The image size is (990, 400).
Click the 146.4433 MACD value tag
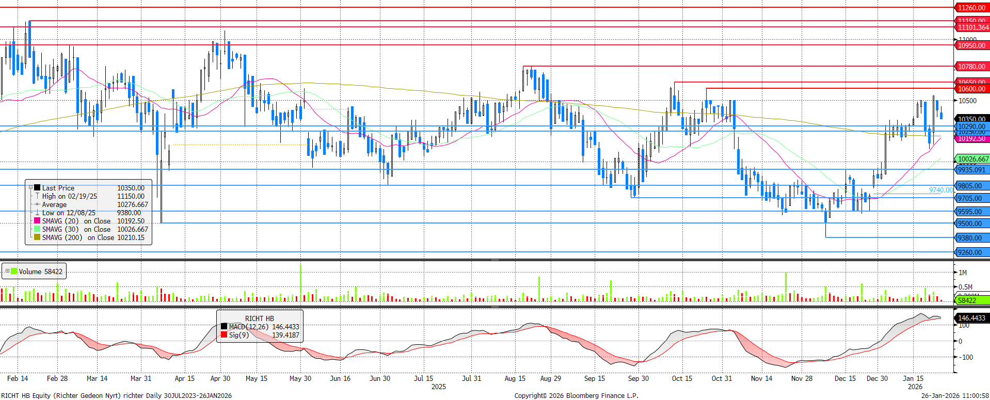[x=972, y=318]
